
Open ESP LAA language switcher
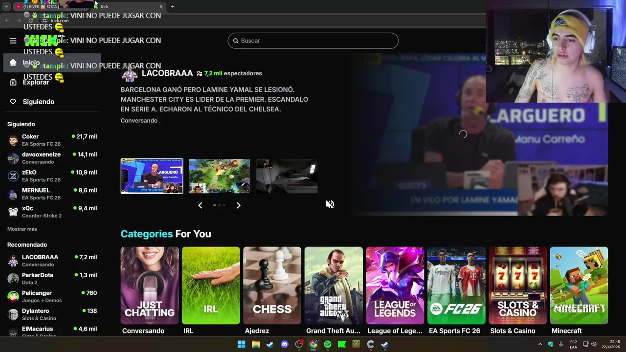coord(573,344)
